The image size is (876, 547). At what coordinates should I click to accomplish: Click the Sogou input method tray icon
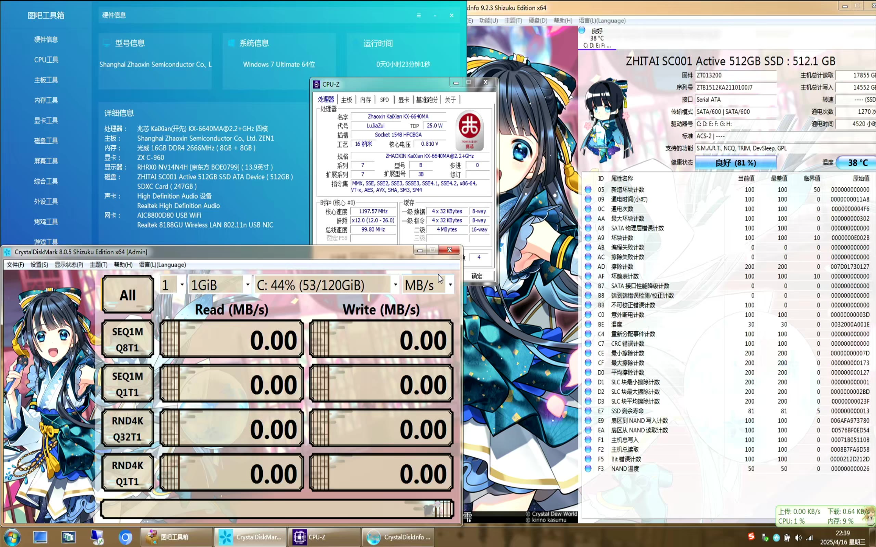752,536
